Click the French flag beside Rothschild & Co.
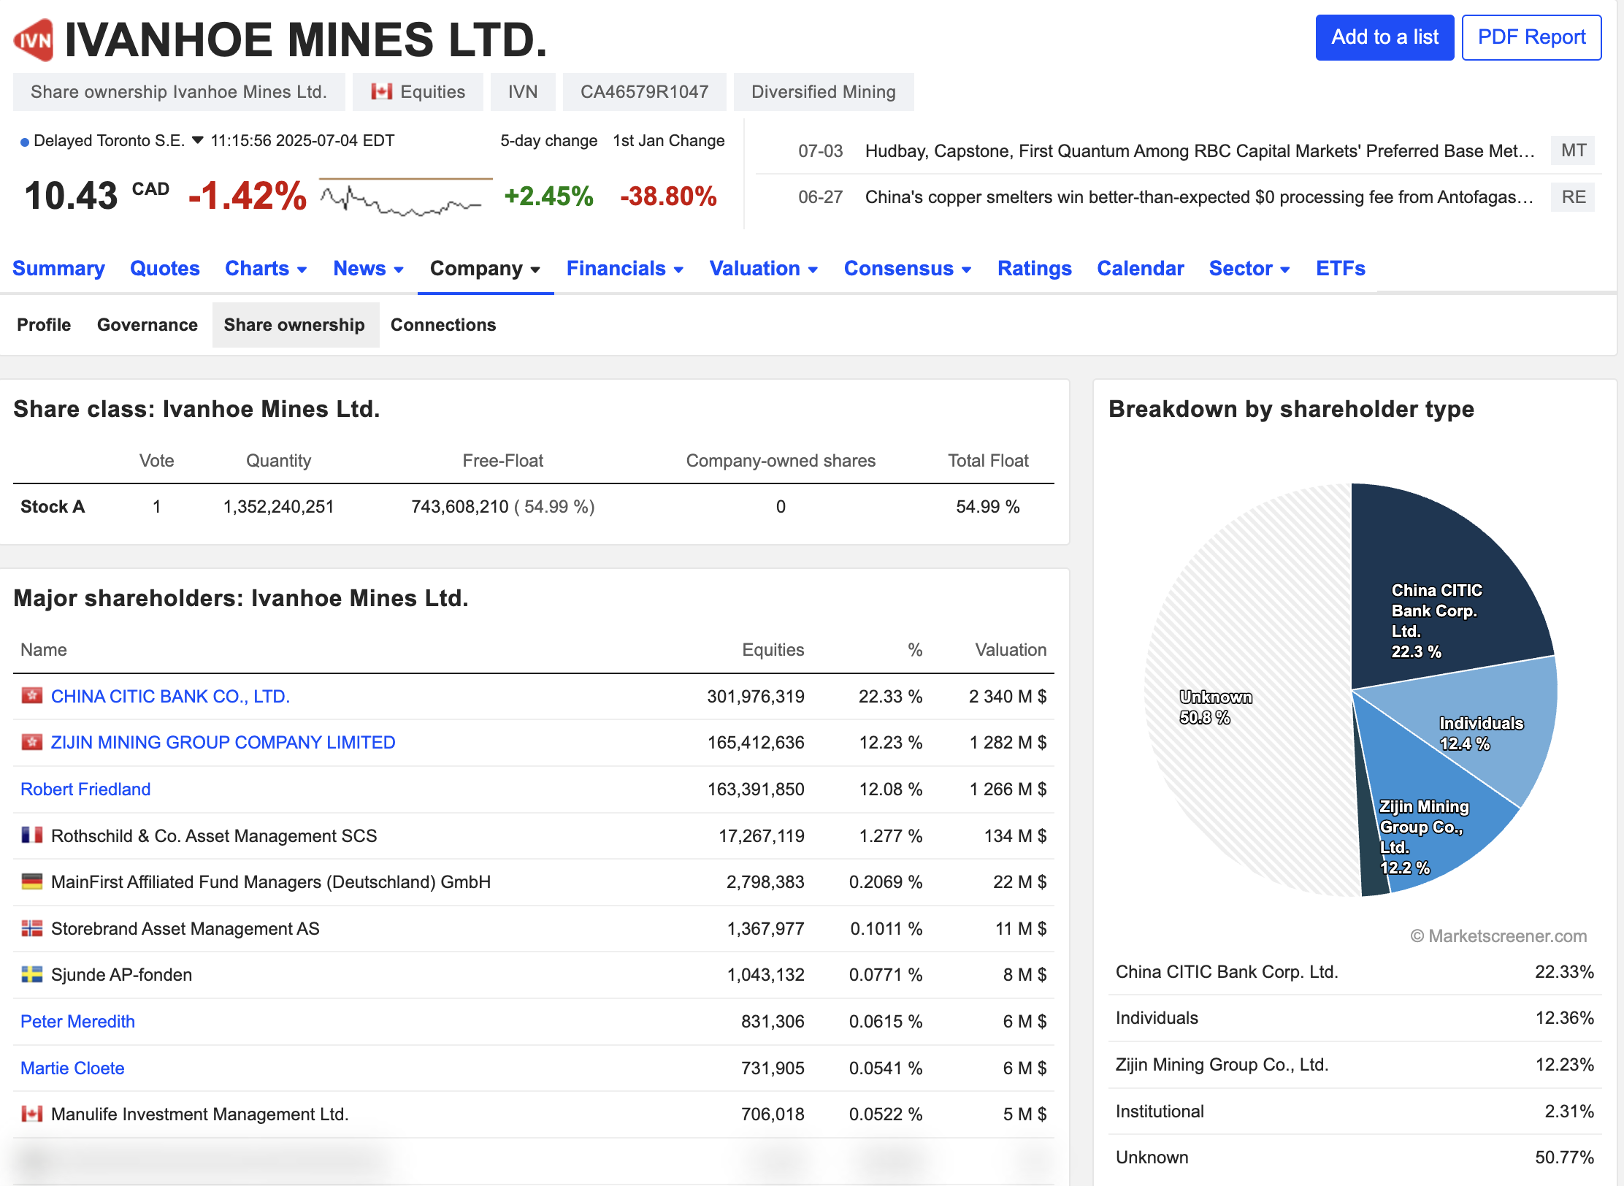 pos(31,835)
